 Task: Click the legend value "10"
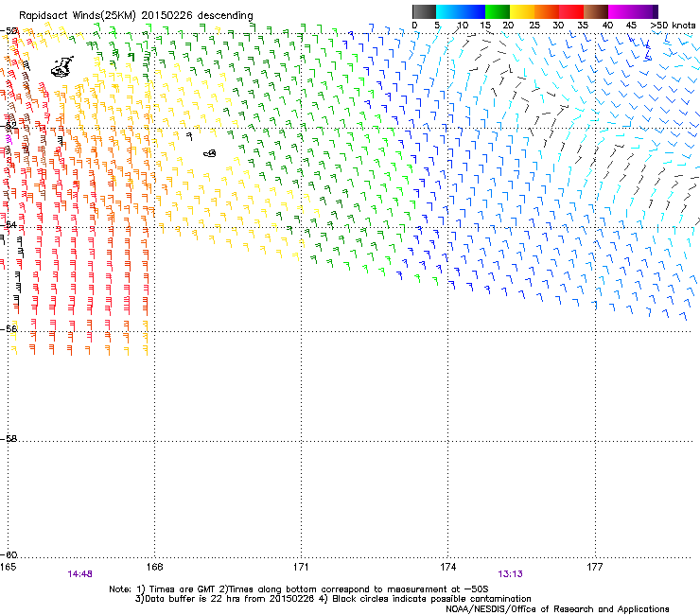(463, 26)
